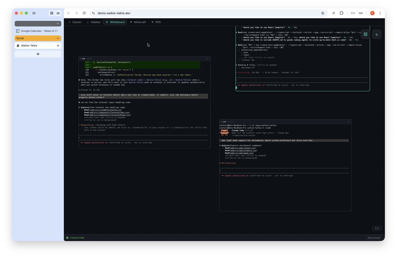Click the code brackets toolbar icon

353,13
